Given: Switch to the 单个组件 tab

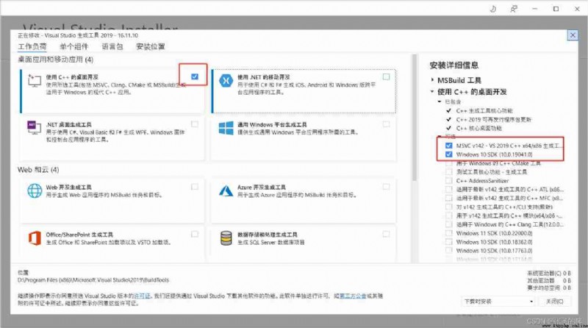Looking at the screenshot, I should [x=74, y=47].
